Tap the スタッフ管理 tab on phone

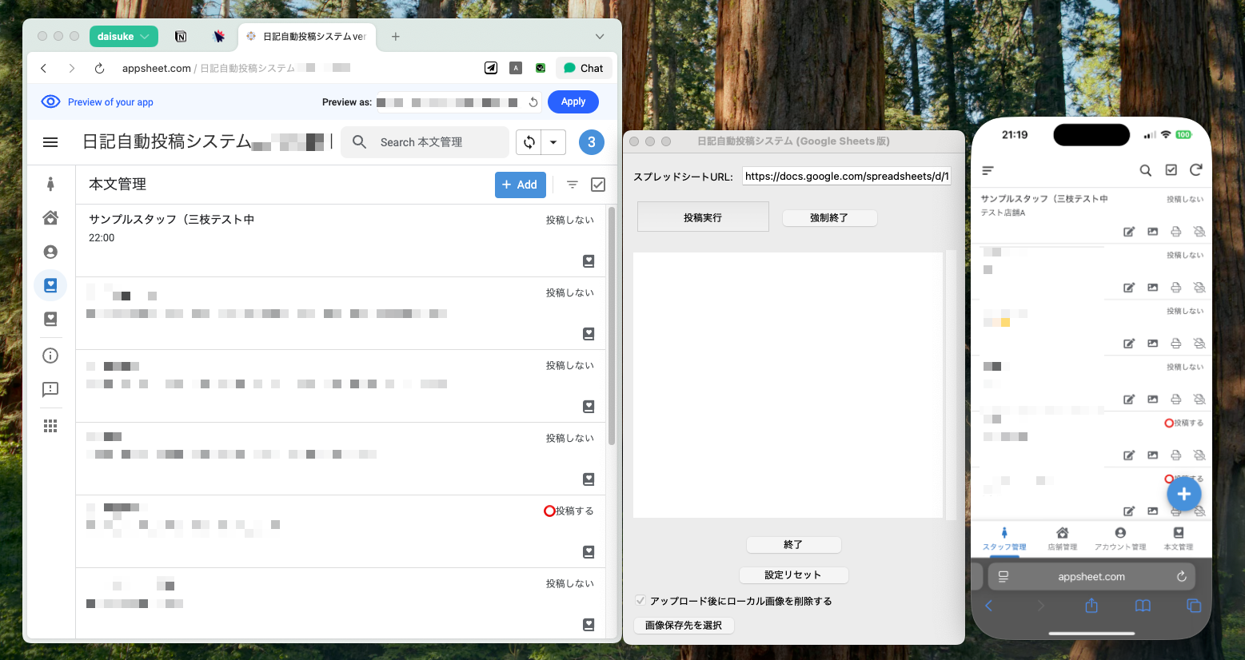click(1004, 539)
